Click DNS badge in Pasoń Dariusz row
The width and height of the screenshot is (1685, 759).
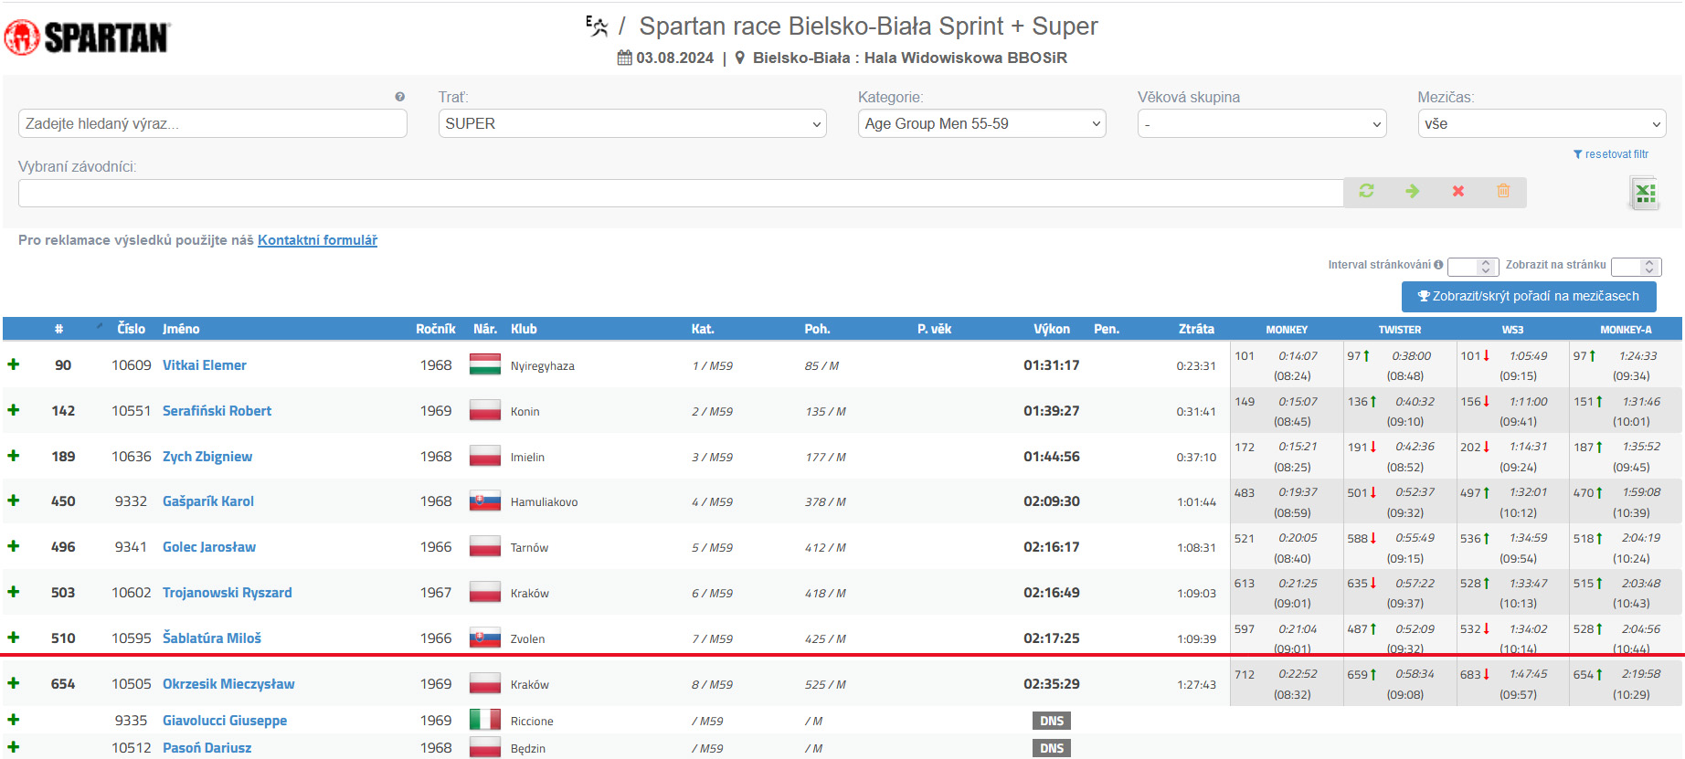pyautogui.click(x=1052, y=748)
